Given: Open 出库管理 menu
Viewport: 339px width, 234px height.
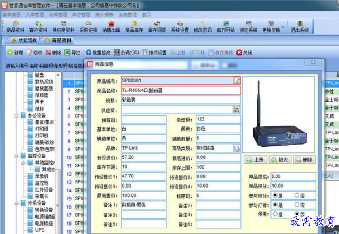Looking at the screenshot, I should coord(58,15).
